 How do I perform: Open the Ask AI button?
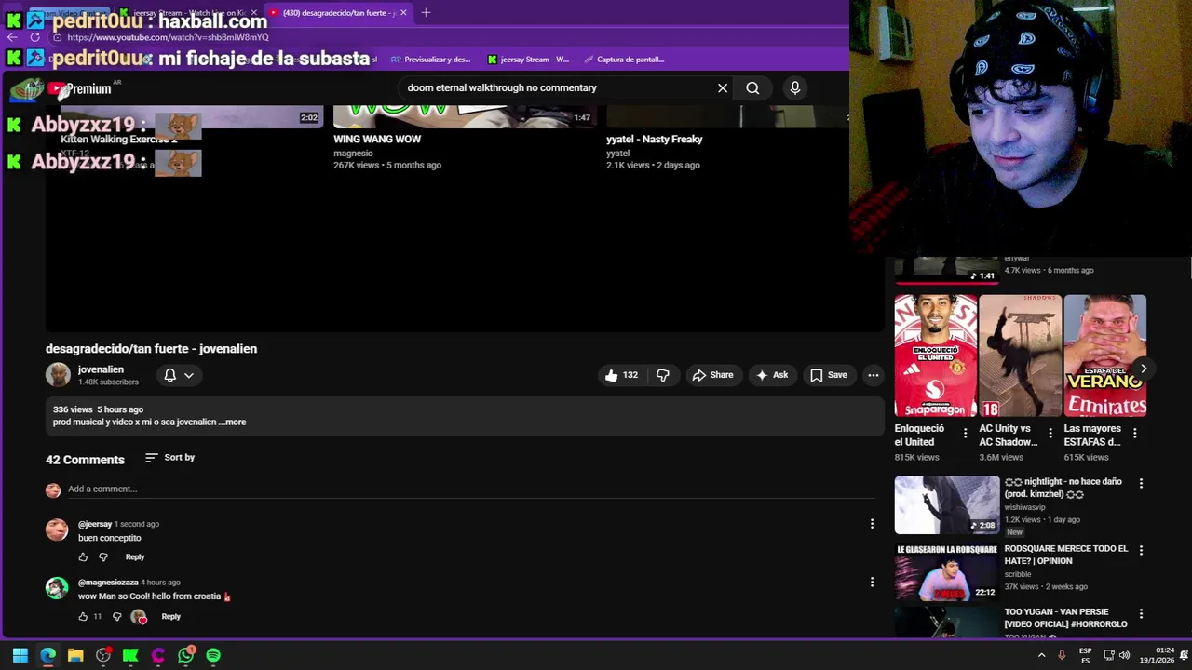click(x=772, y=375)
